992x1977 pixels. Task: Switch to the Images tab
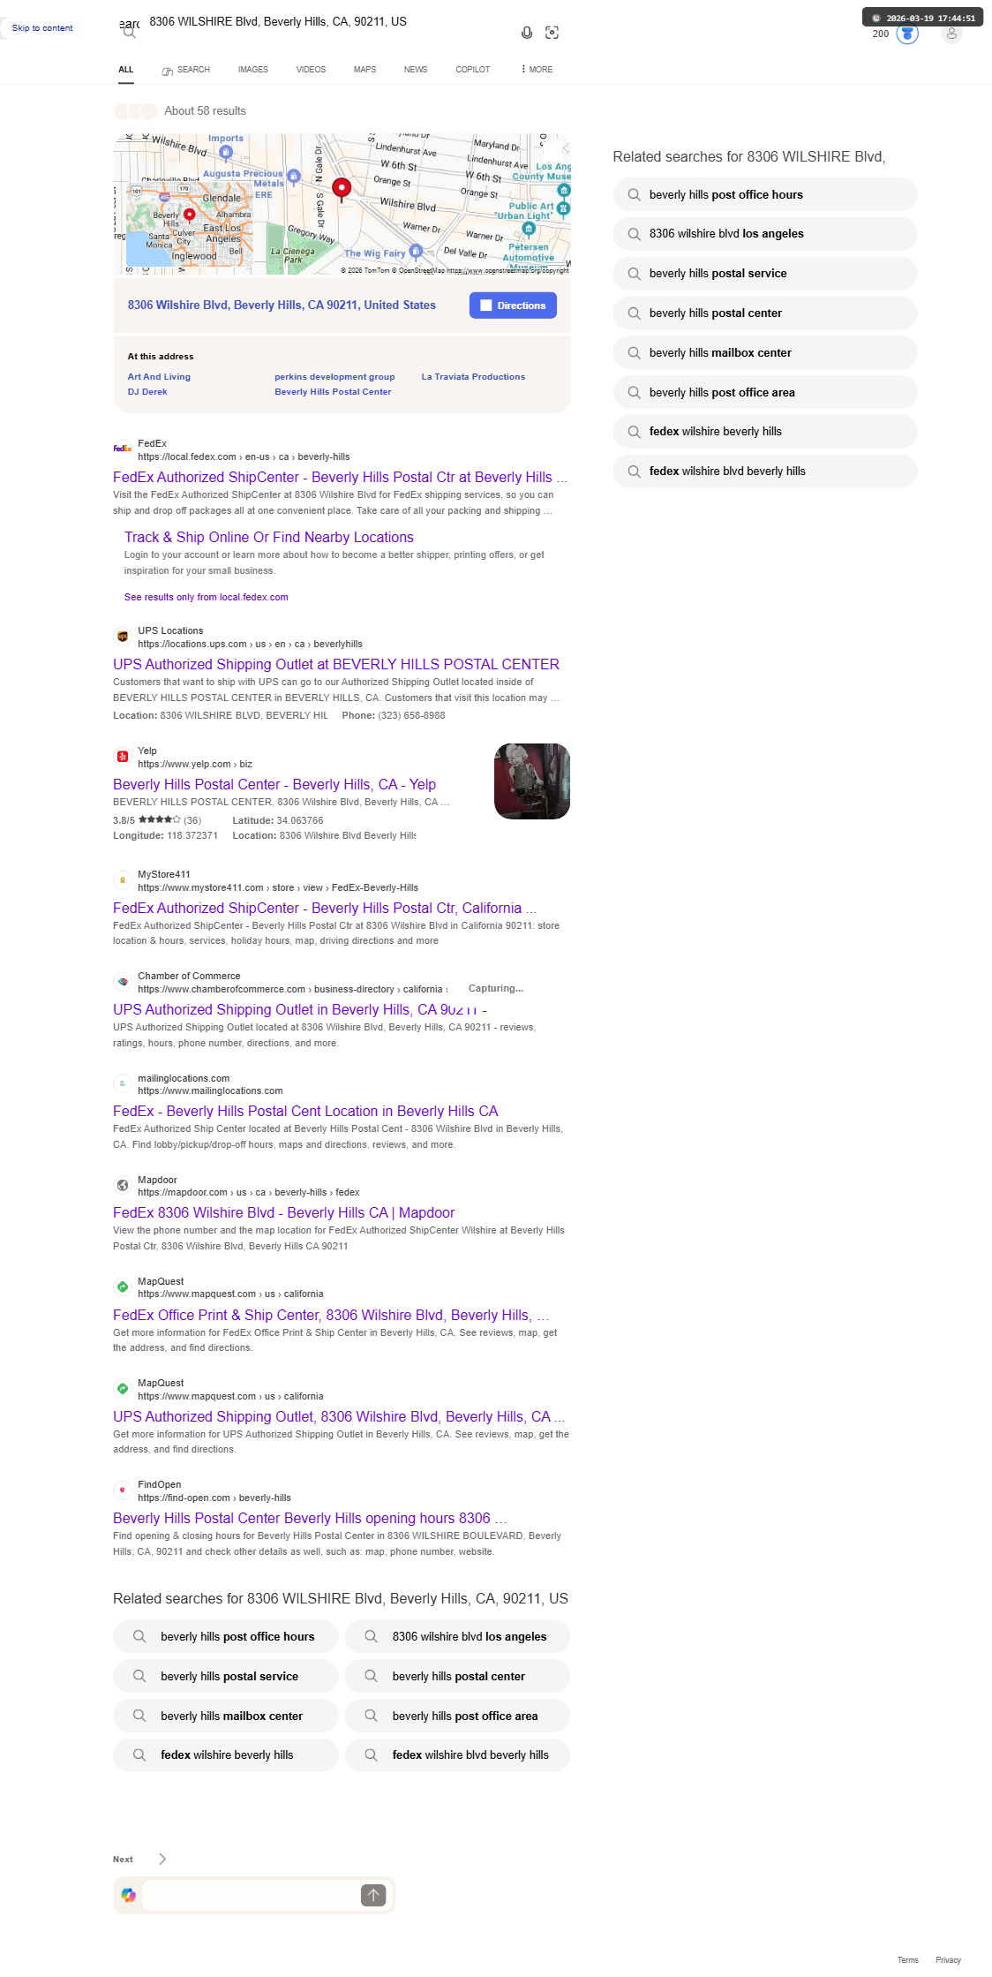pyautogui.click(x=253, y=69)
